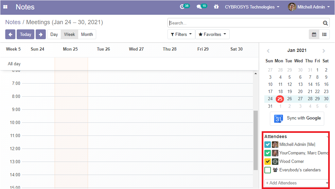335x189 pixels.
Task: Click the Mon 25 column header
Action: 70,49
